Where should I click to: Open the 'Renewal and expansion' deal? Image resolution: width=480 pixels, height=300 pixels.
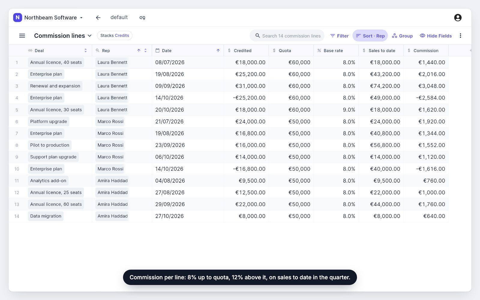(55, 86)
